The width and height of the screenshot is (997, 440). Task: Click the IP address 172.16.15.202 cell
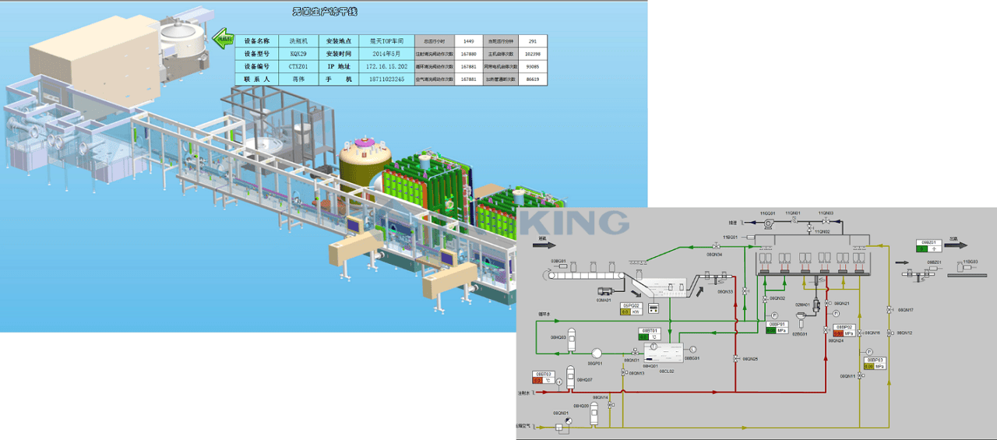point(386,67)
